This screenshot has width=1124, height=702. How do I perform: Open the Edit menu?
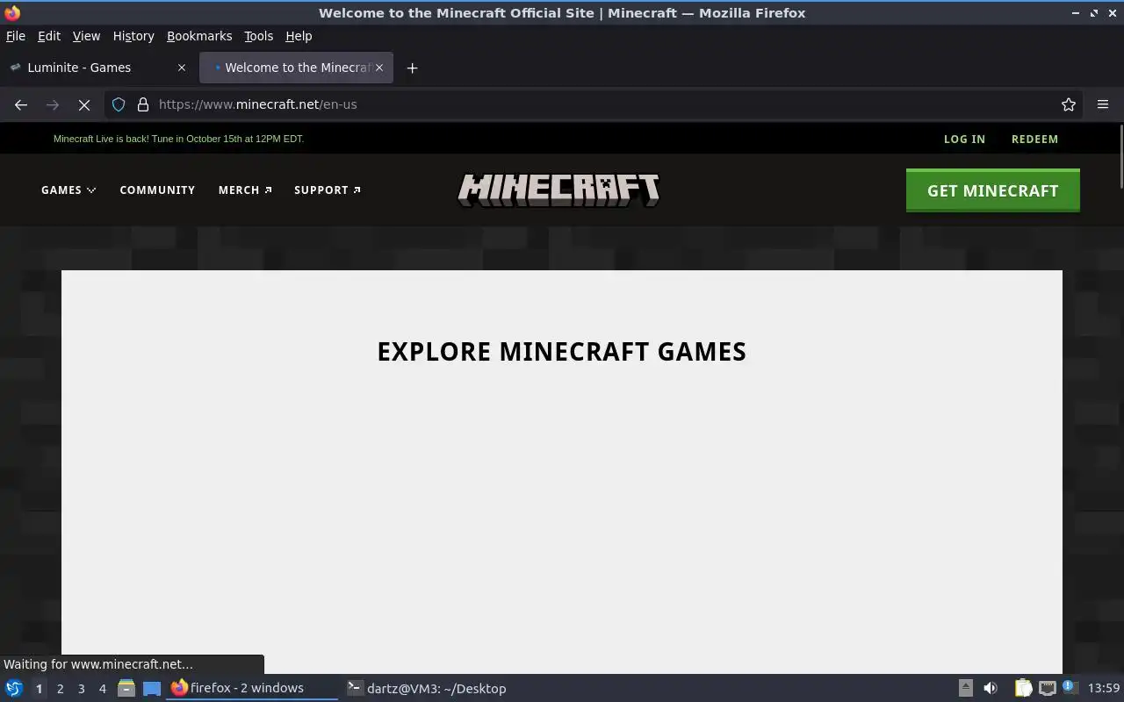click(x=49, y=36)
